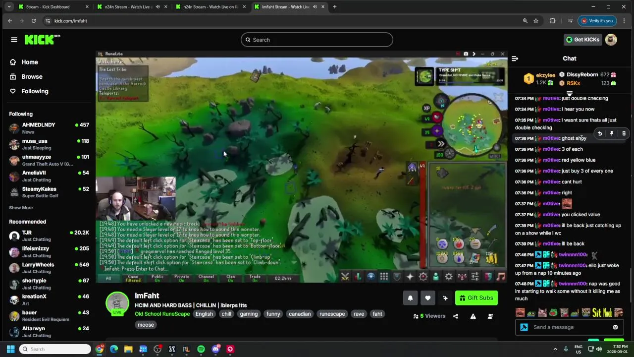Open the emoji picker in the message box
Viewport: 634px width, 357px height.
click(x=615, y=327)
